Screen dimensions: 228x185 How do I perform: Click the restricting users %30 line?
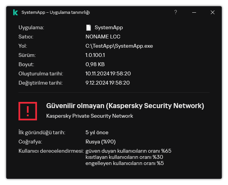click(124, 157)
